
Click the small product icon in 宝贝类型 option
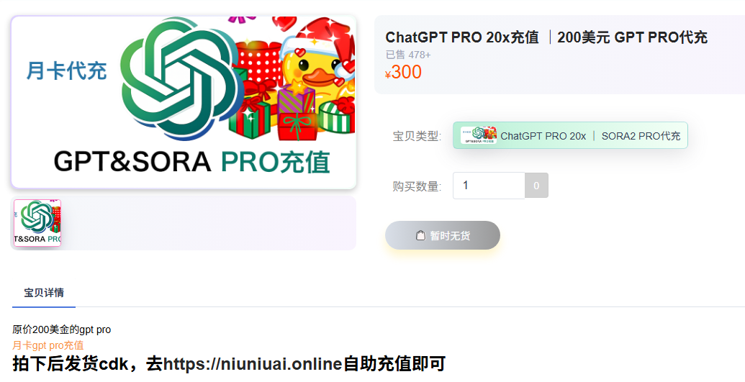pyautogui.click(x=479, y=135)
